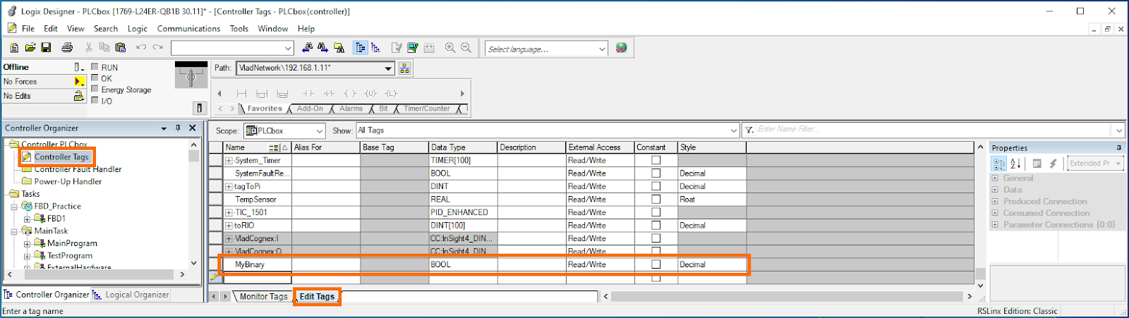Image resolution: width=1129 pixels, height=318 pixels.
Task: Click the controller keyswitch image
Action: (191, 75)
